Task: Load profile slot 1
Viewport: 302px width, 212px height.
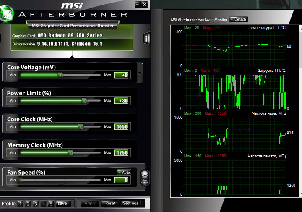Action: point(21,204)
